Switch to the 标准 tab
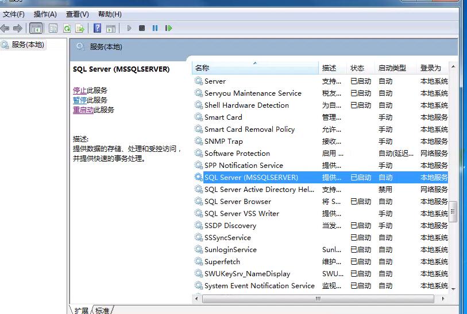The width and height of the screenshot is (467, 314). (102, 311)
